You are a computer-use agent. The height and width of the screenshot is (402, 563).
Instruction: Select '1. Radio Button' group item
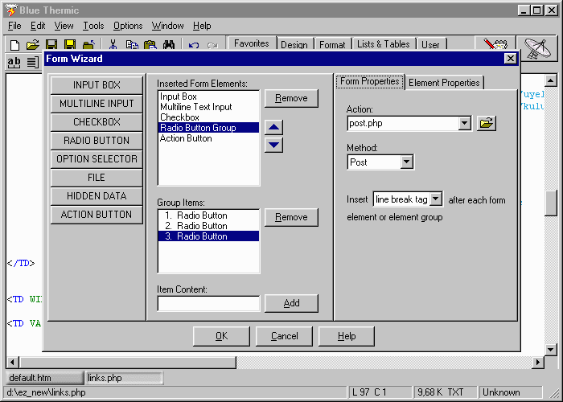208,215
